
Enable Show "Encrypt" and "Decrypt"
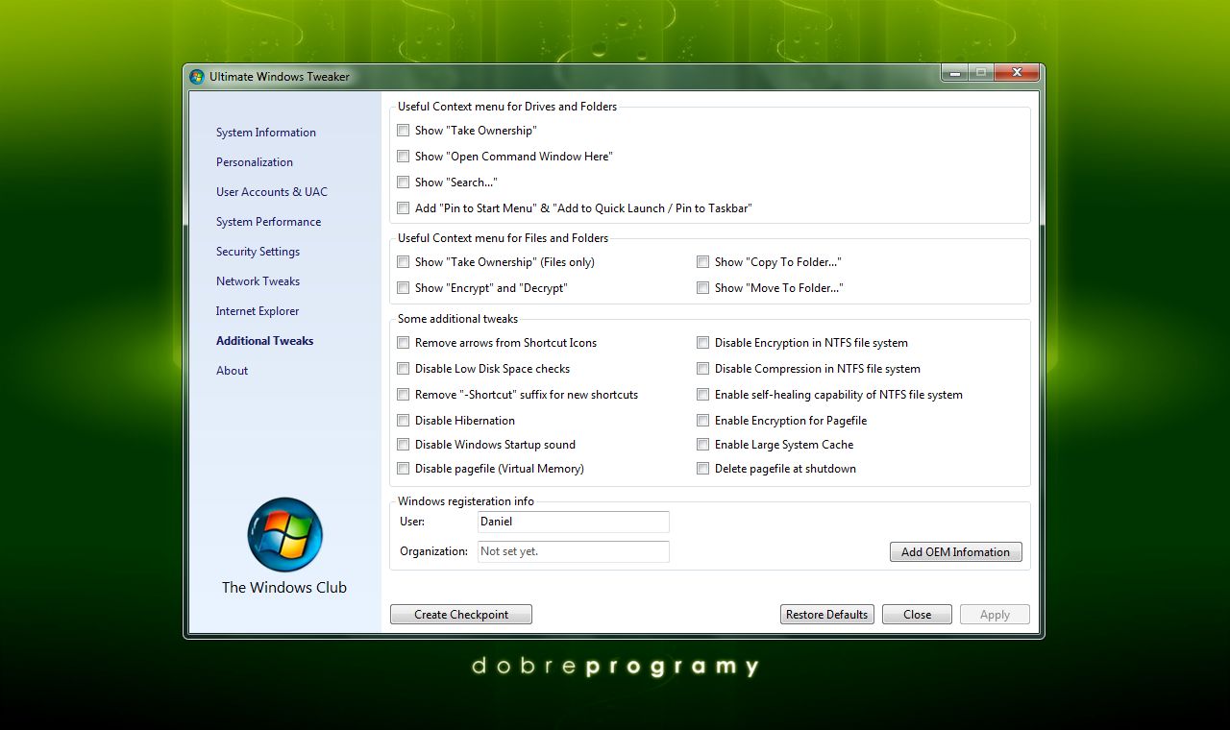(x=404, y=288)
